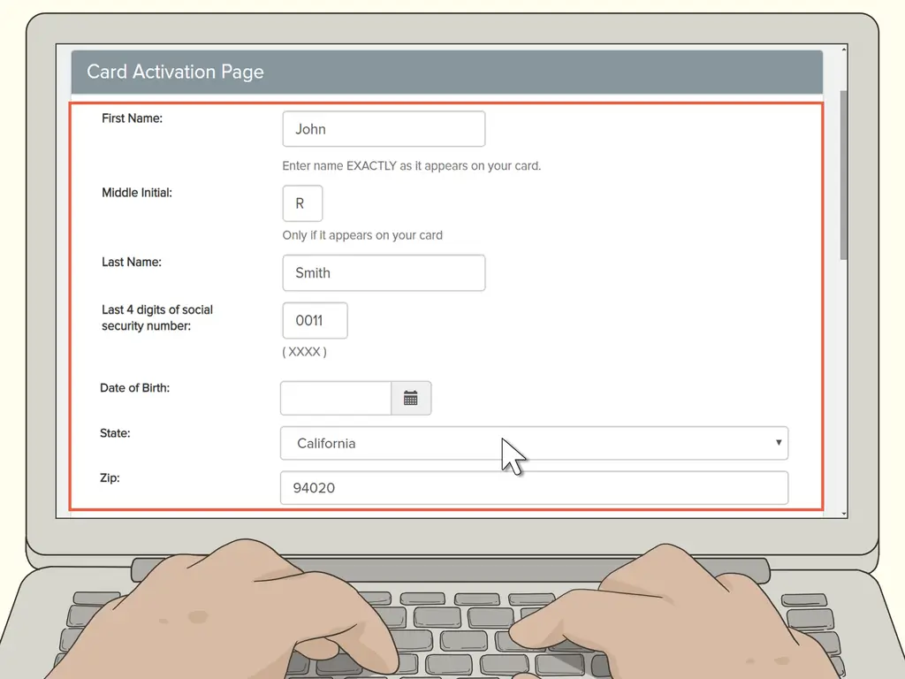Click the First Name field containing John
905x679 pixels.
click(384, 129)
